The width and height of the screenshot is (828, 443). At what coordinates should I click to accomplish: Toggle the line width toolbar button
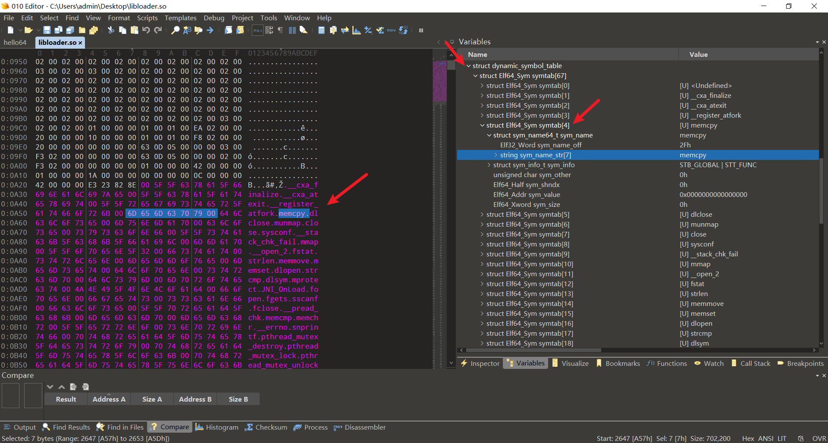click(269, 30)
